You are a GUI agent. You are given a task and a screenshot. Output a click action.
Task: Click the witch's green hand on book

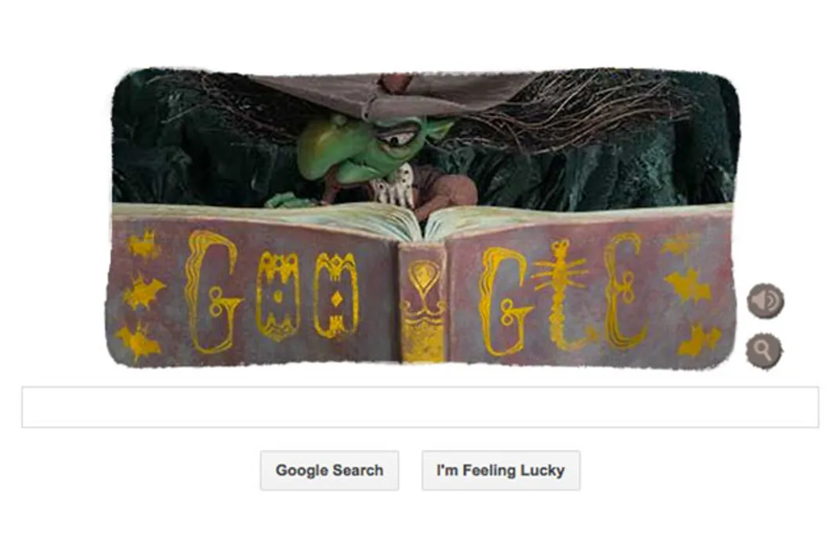coord(291,201)
